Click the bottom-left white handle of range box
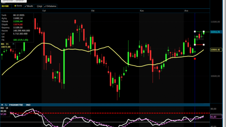 pyautogui.click(x=195, y=45)
